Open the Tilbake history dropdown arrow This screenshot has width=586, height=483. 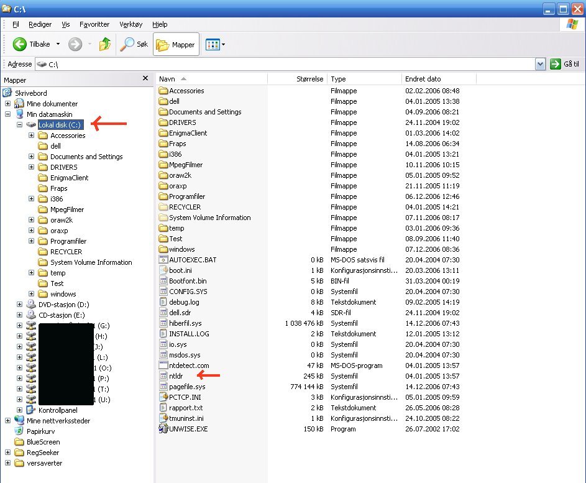tap(58, 44)
